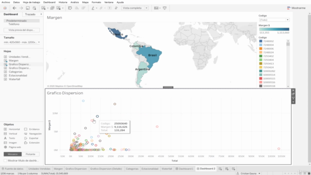Viewport: 311px width, 175px height.
Task: Click Use as filter funnel icon
Action: pos(293,98)
